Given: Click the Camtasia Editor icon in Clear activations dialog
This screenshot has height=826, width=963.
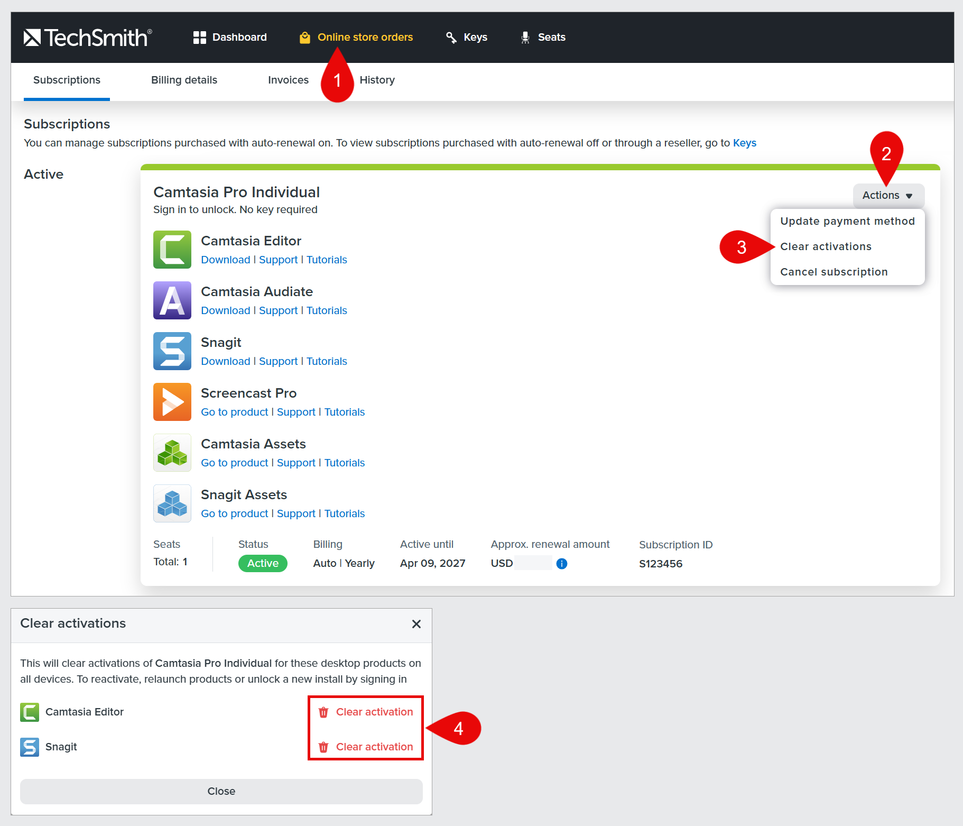Looking at the screenshot, I should point(30,712).
